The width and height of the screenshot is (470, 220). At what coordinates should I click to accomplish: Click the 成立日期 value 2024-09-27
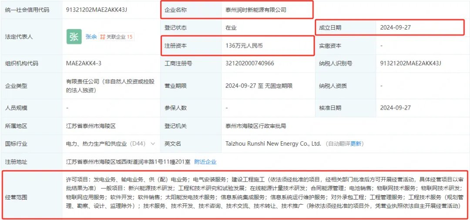click(395, 27)
